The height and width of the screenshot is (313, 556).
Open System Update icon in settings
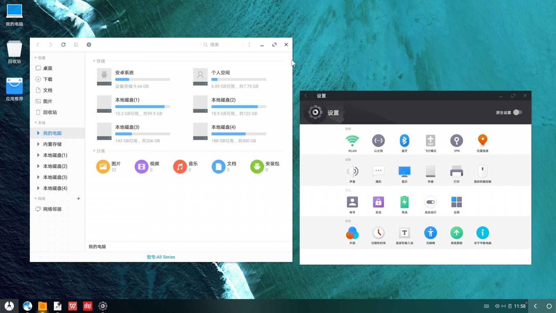[x=456, y=233]
